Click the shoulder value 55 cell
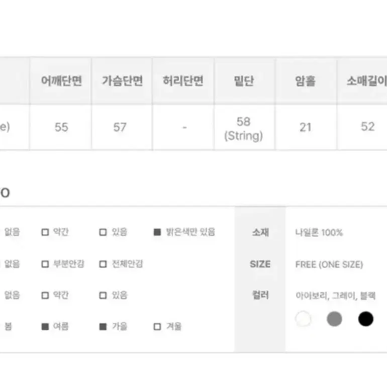This screenshot has height=387, width=387. click(61, 127)
